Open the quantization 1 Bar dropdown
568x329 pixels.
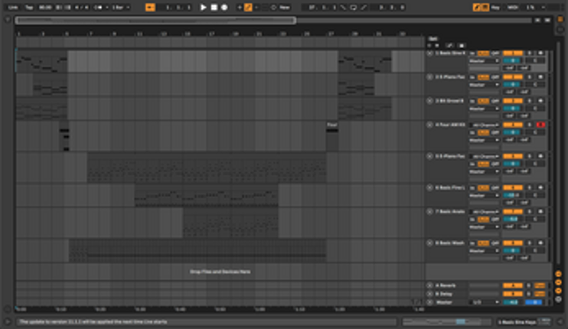pyautogui.click(x=121, y=7)
